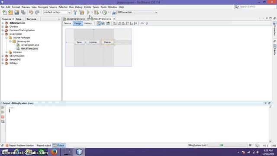Minimize the Projects panel
277x156 pixels.
point(59,19)
